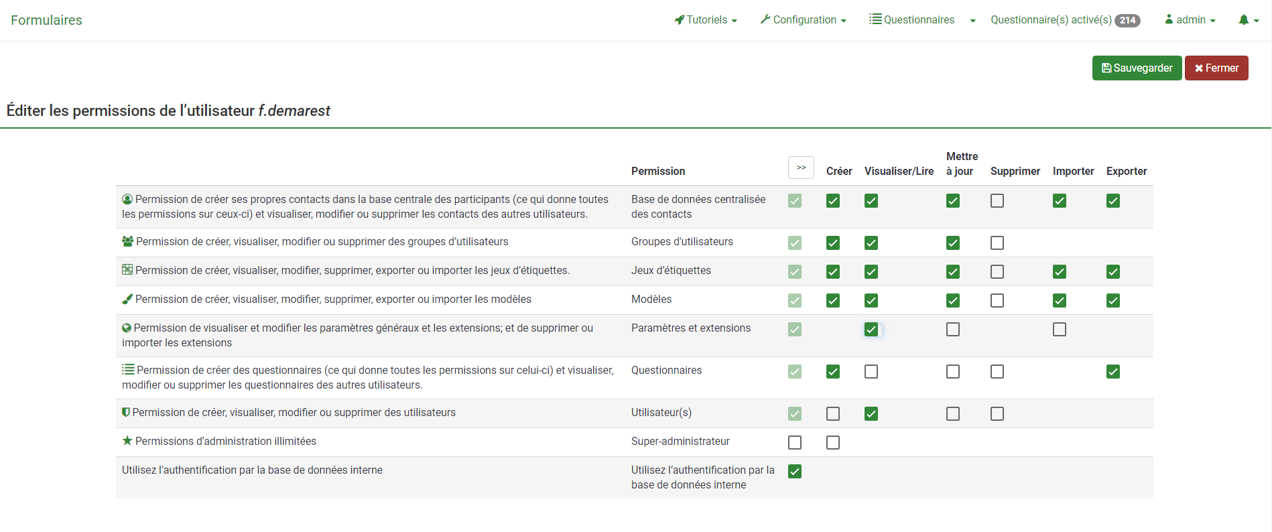The height and width of the screenshot is (532, 1272).
Task: Click the user groups icon
Action: tap(127, 242)
